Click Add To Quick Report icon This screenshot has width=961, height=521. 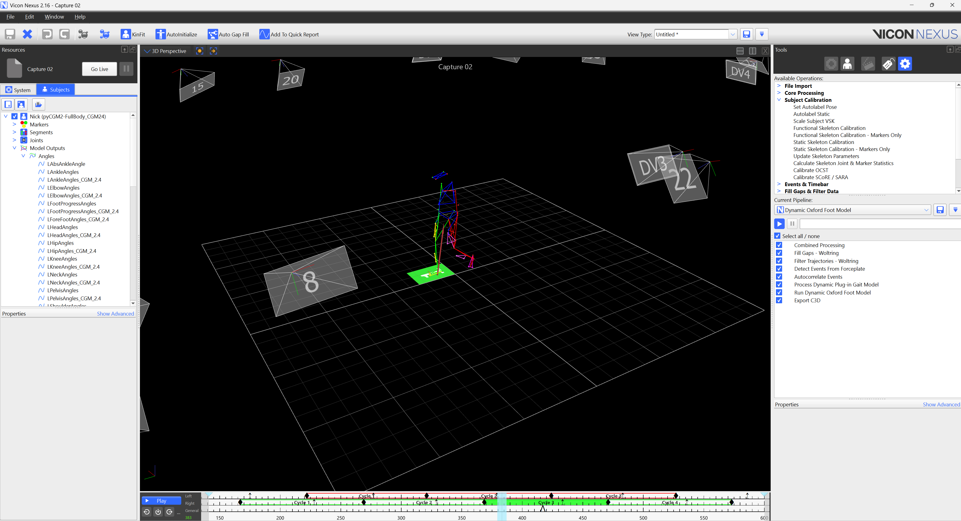(x=264, y=34)
